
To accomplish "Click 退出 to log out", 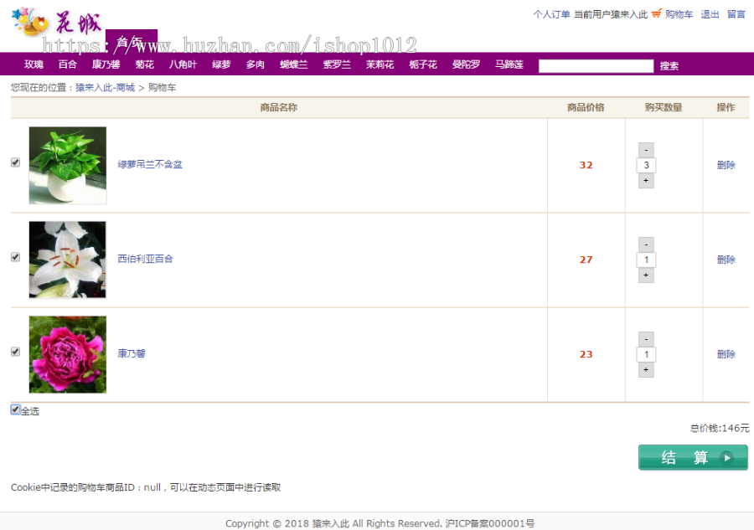I will click(709, 14).
